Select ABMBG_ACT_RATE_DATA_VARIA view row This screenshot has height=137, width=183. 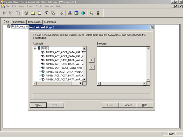pos(64,60)
